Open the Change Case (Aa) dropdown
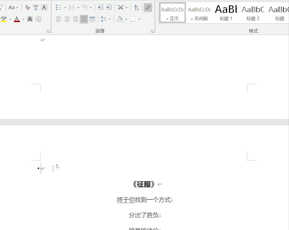The image size is (289, 230). (x=13, y=8)
